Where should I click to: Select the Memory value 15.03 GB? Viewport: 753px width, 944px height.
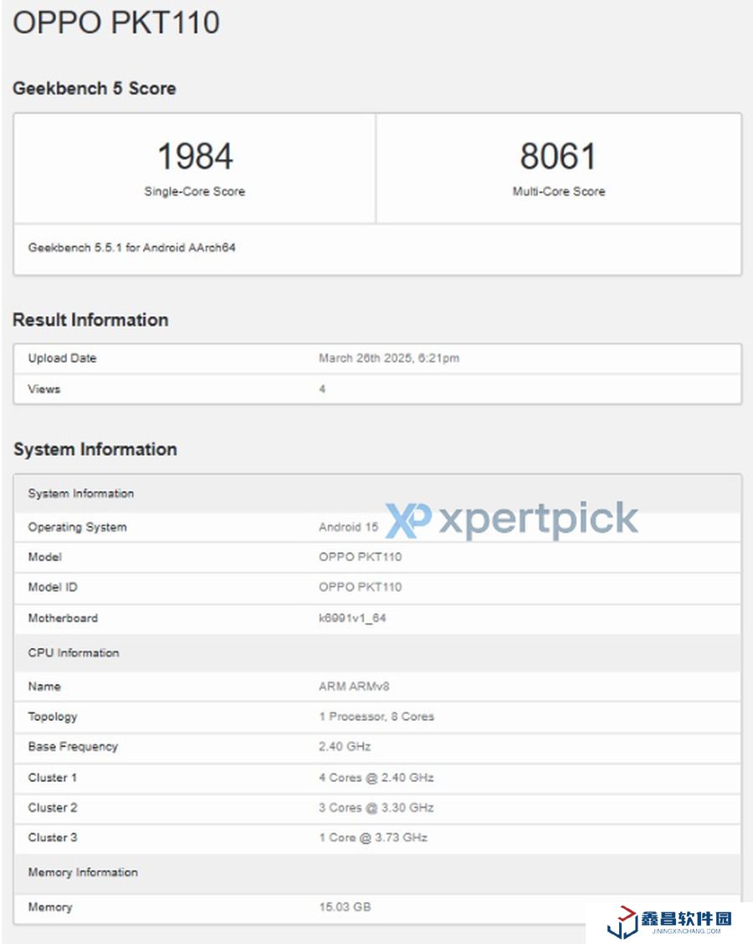point(345,906)
